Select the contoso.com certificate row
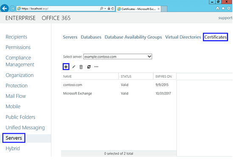Image resolution: width=233 pixels, height=160 pixels. click(x=119, y=85)
